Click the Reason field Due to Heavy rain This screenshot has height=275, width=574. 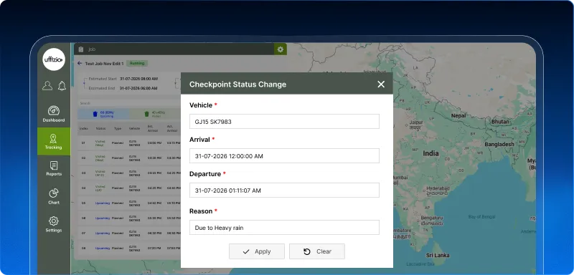tap(284, 228)
